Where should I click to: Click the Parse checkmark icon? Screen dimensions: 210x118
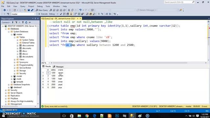point(61,14)
